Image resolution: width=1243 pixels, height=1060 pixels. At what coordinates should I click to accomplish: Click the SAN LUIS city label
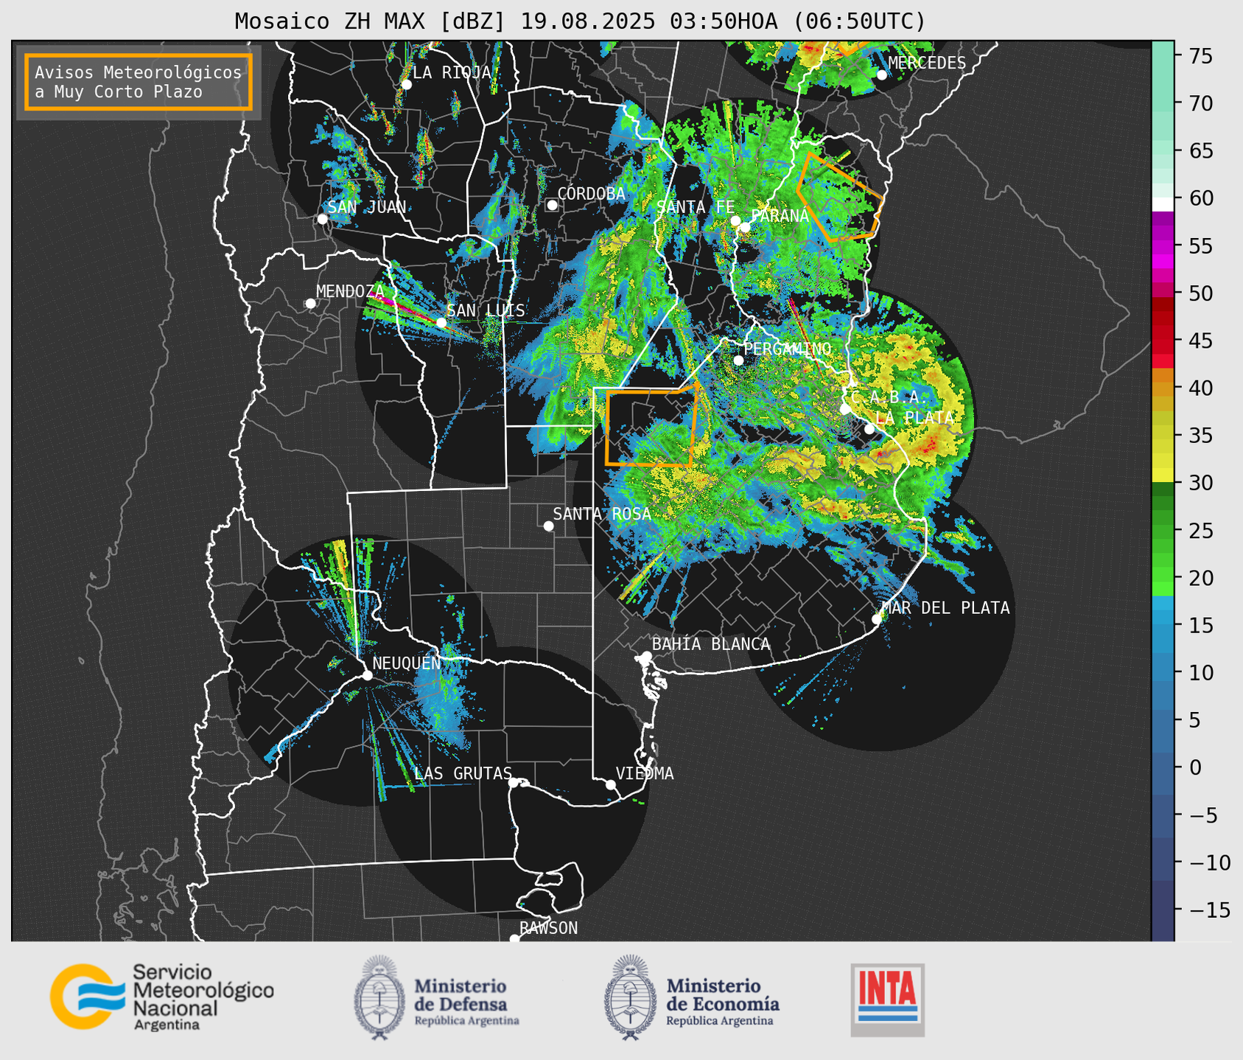[x=486, y=310]
